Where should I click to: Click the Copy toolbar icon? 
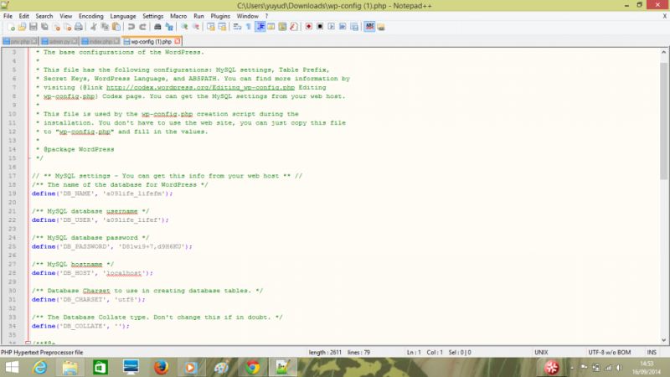[x=105, y=27]
